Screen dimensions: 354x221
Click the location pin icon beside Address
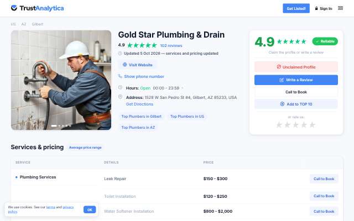(121, 97)
